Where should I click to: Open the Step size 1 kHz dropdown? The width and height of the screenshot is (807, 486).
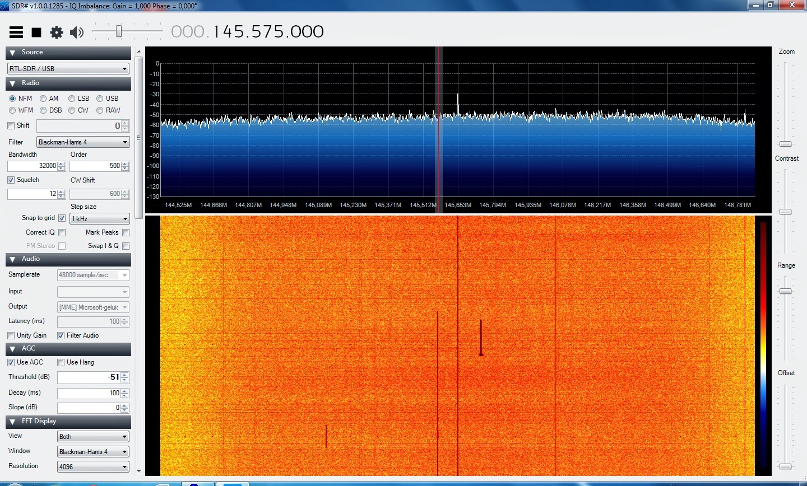tap(100, 219)
